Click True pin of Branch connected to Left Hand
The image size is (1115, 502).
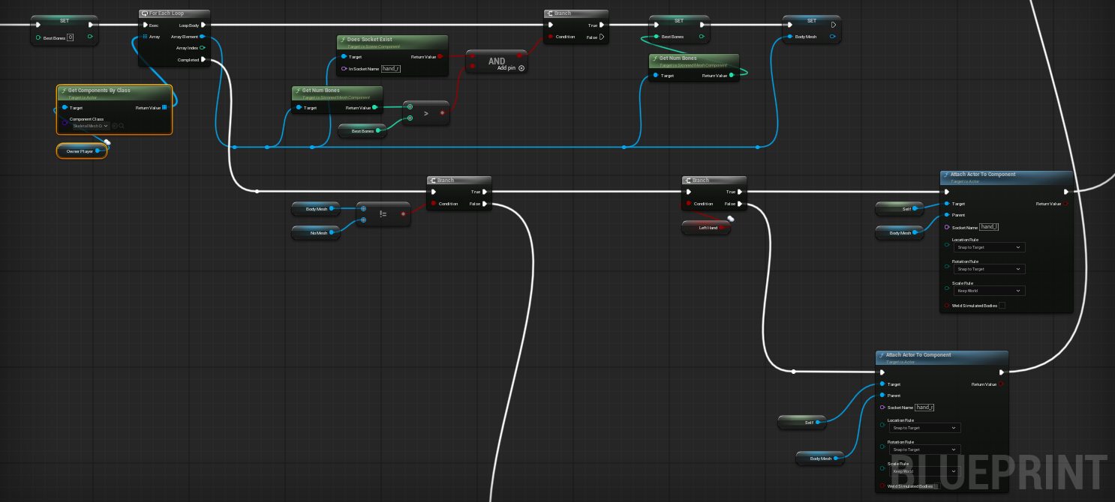[x=741, y=191]
